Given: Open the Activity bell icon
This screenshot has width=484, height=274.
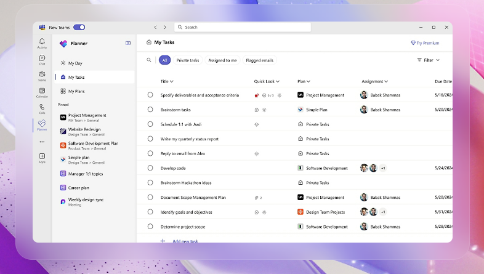Looking at the screenshot, I should (x=42, y=41).
